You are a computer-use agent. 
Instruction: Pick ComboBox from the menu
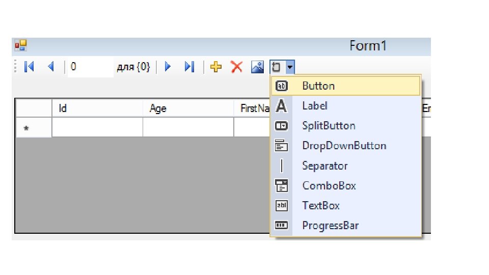click(x=329, y=186)
